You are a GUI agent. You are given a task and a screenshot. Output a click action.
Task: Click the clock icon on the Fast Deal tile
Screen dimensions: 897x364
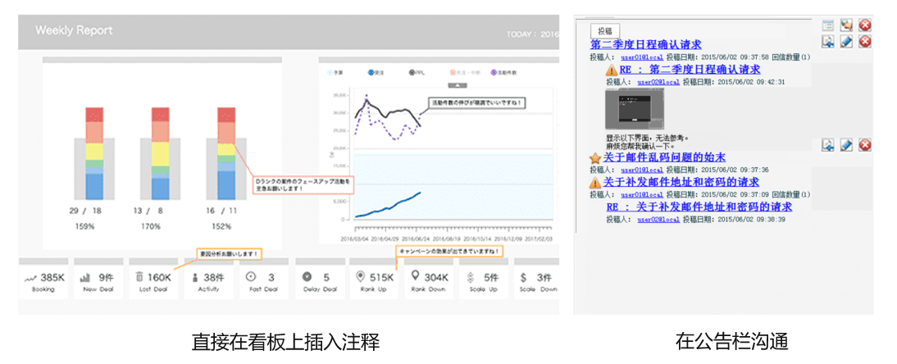tap(250, 276)
